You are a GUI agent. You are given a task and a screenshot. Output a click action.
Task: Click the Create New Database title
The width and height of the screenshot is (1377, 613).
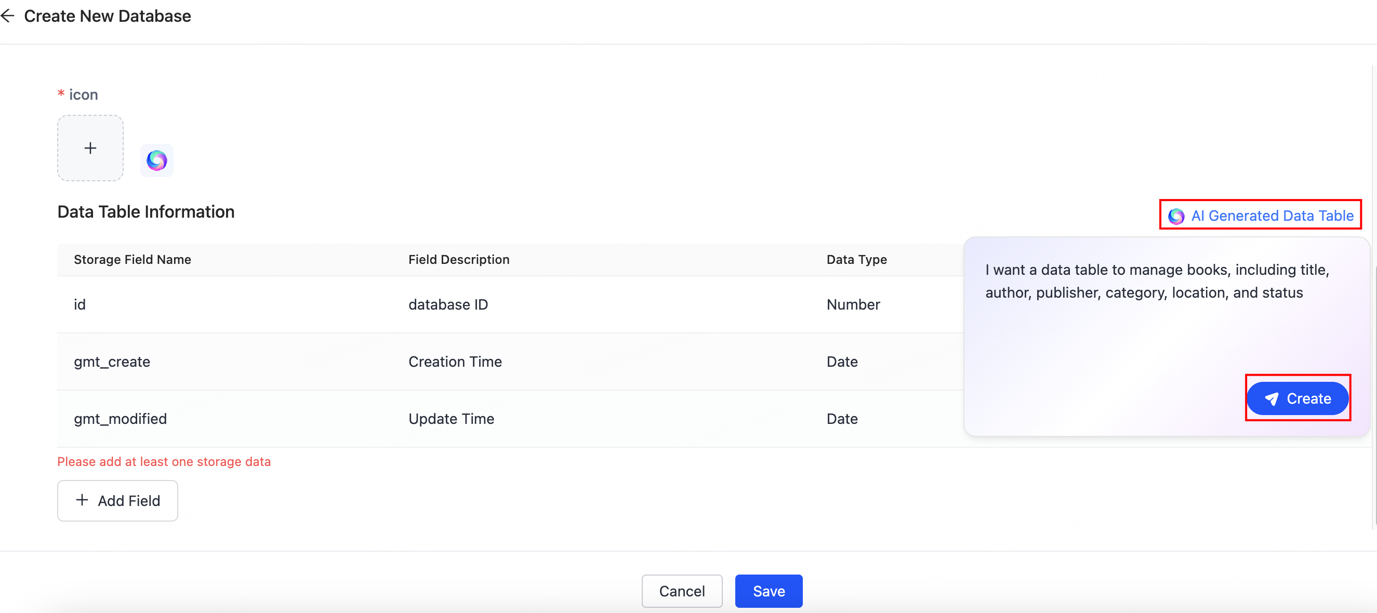(x=108, y=16)
